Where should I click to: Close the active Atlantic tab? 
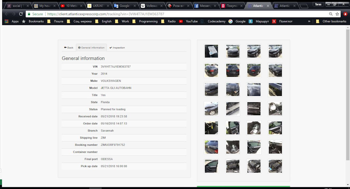(x=268, y=6)
